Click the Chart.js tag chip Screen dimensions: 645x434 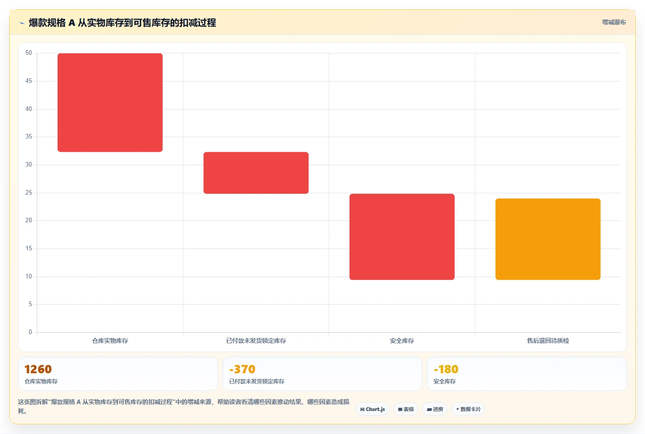373,409
